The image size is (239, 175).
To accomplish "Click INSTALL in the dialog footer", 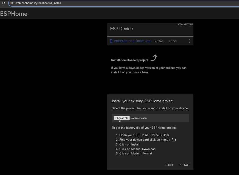I will 184,165.
